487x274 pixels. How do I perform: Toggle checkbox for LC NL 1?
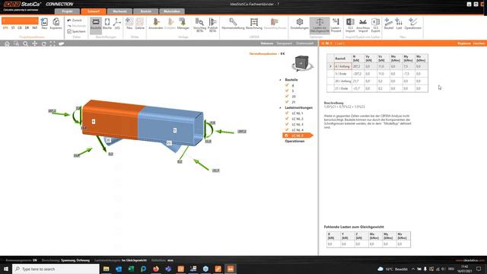[287, 113]
